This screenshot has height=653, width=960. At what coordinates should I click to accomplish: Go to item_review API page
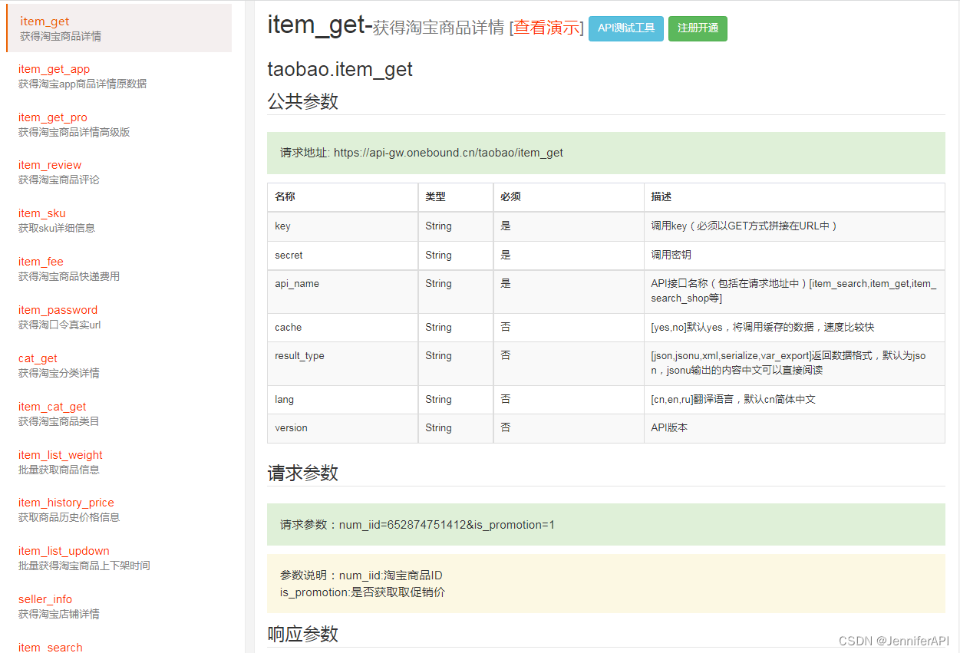click(x=50, y=165)
